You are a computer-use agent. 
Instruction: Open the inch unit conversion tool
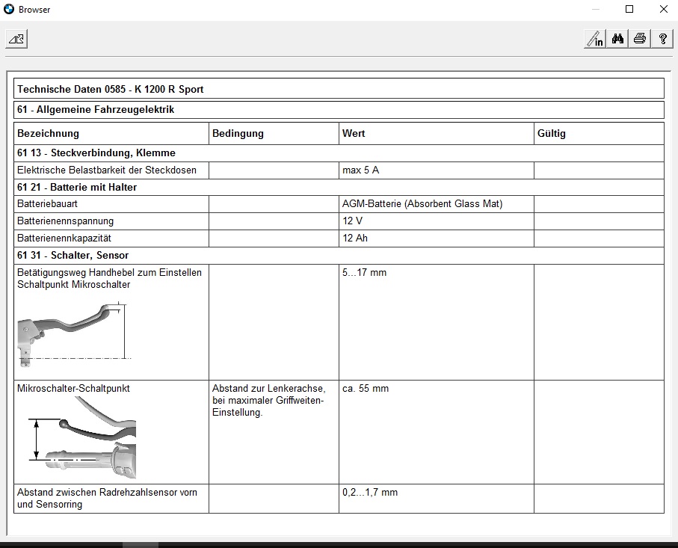click(595, 39)
